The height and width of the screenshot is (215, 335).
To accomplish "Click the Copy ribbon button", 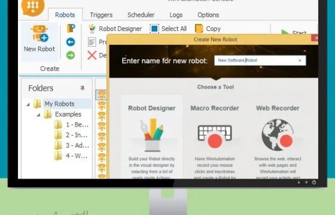I will pyautogui.click(x=208, y=29).
